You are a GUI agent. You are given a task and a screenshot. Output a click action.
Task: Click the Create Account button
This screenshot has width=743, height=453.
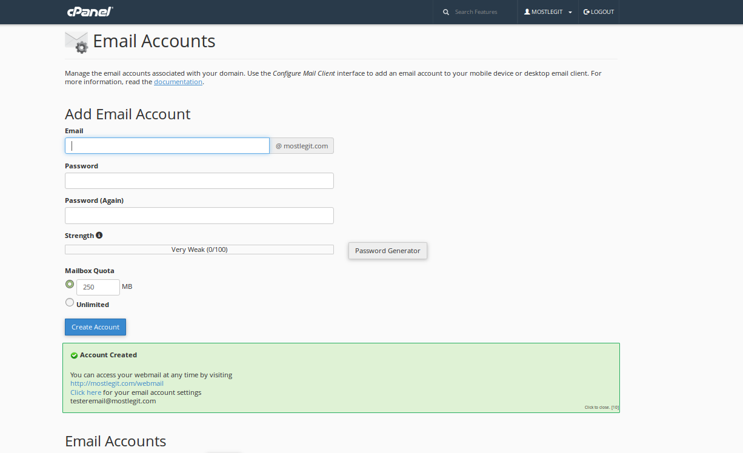point(95,327)
